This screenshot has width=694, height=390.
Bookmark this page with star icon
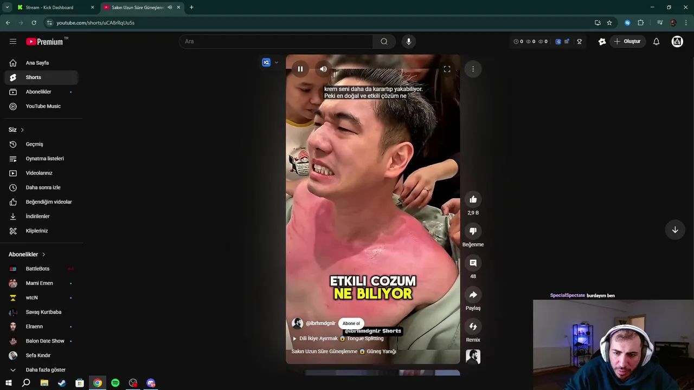609,23
